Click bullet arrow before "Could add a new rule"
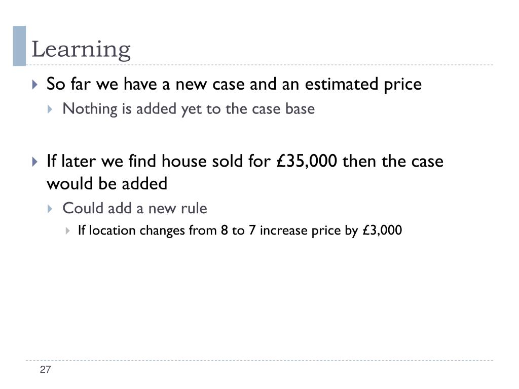 [50, 209]
